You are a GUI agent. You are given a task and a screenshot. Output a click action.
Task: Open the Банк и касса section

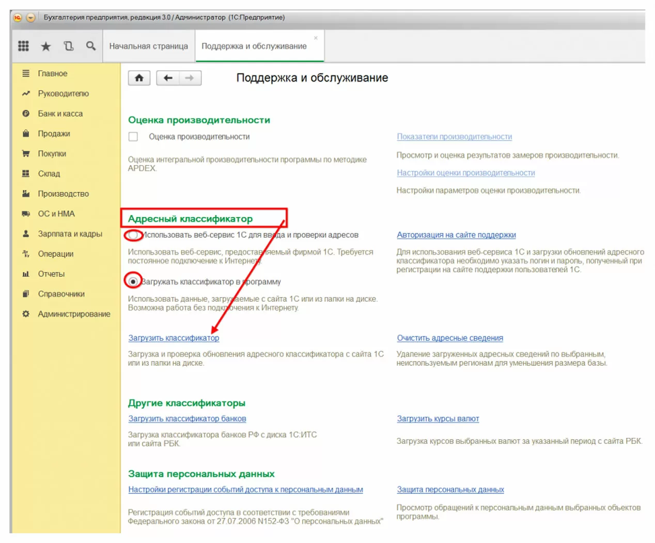pos(60,114)
